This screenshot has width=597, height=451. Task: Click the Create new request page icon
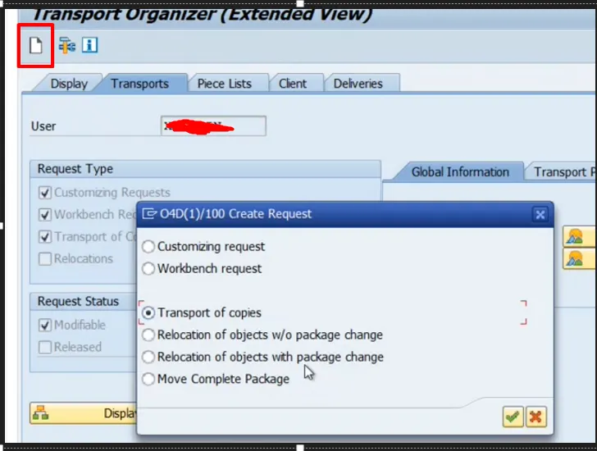(x=36, y=46)
